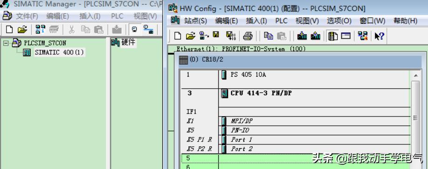Click HW Config document icon in menu bar
428x169 pixels.
click(175, 20)
